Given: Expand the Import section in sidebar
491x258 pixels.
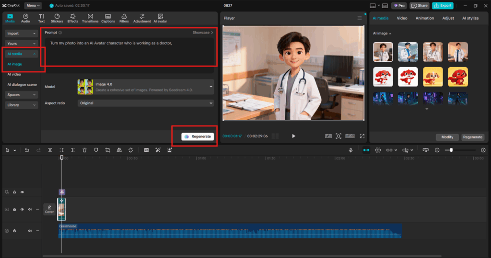Looking at the screenshot, I should [x=22, y=34].
